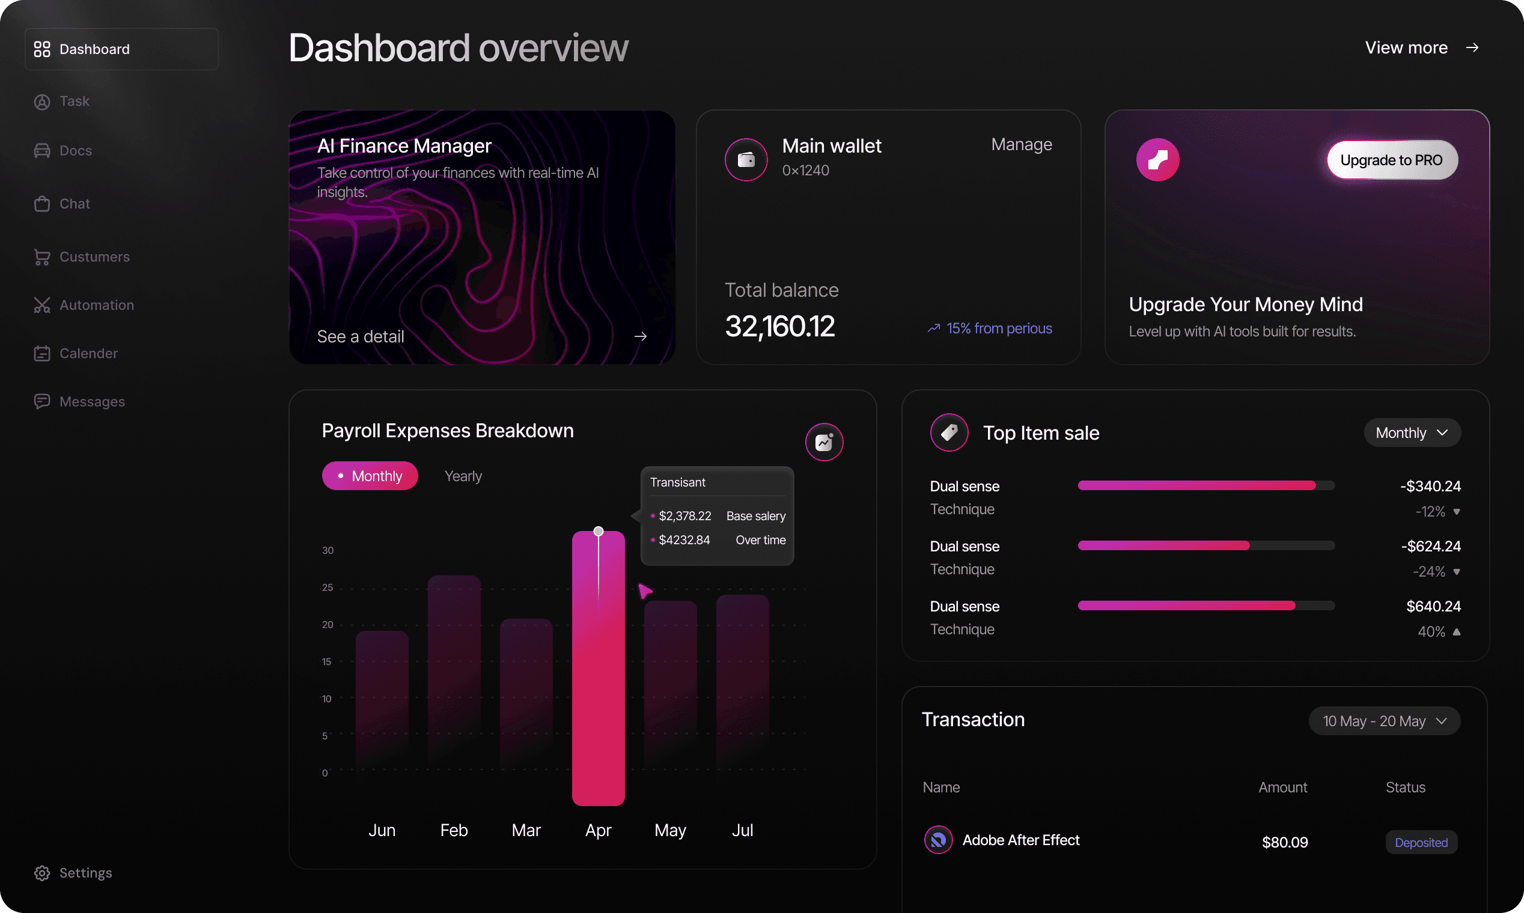Viewport: 1524px width, 913px height.
Task: Open the Dashboard section icon
Action: pyautogui.click(x=41, y=49)
